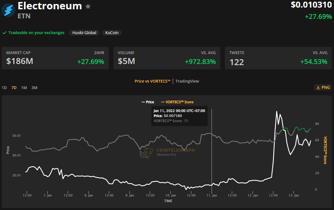The width and height of the screenshot is (334, 210).
Task: Select the 1D chart range
Action: point(4,88)
